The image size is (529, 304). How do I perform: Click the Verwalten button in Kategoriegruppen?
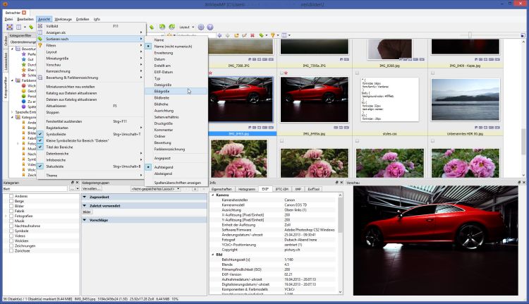pyautogui.click(x=91, y=189)
